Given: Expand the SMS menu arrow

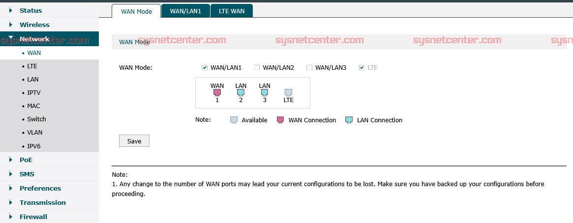Looking at the screenshot, I should [11, 174].
